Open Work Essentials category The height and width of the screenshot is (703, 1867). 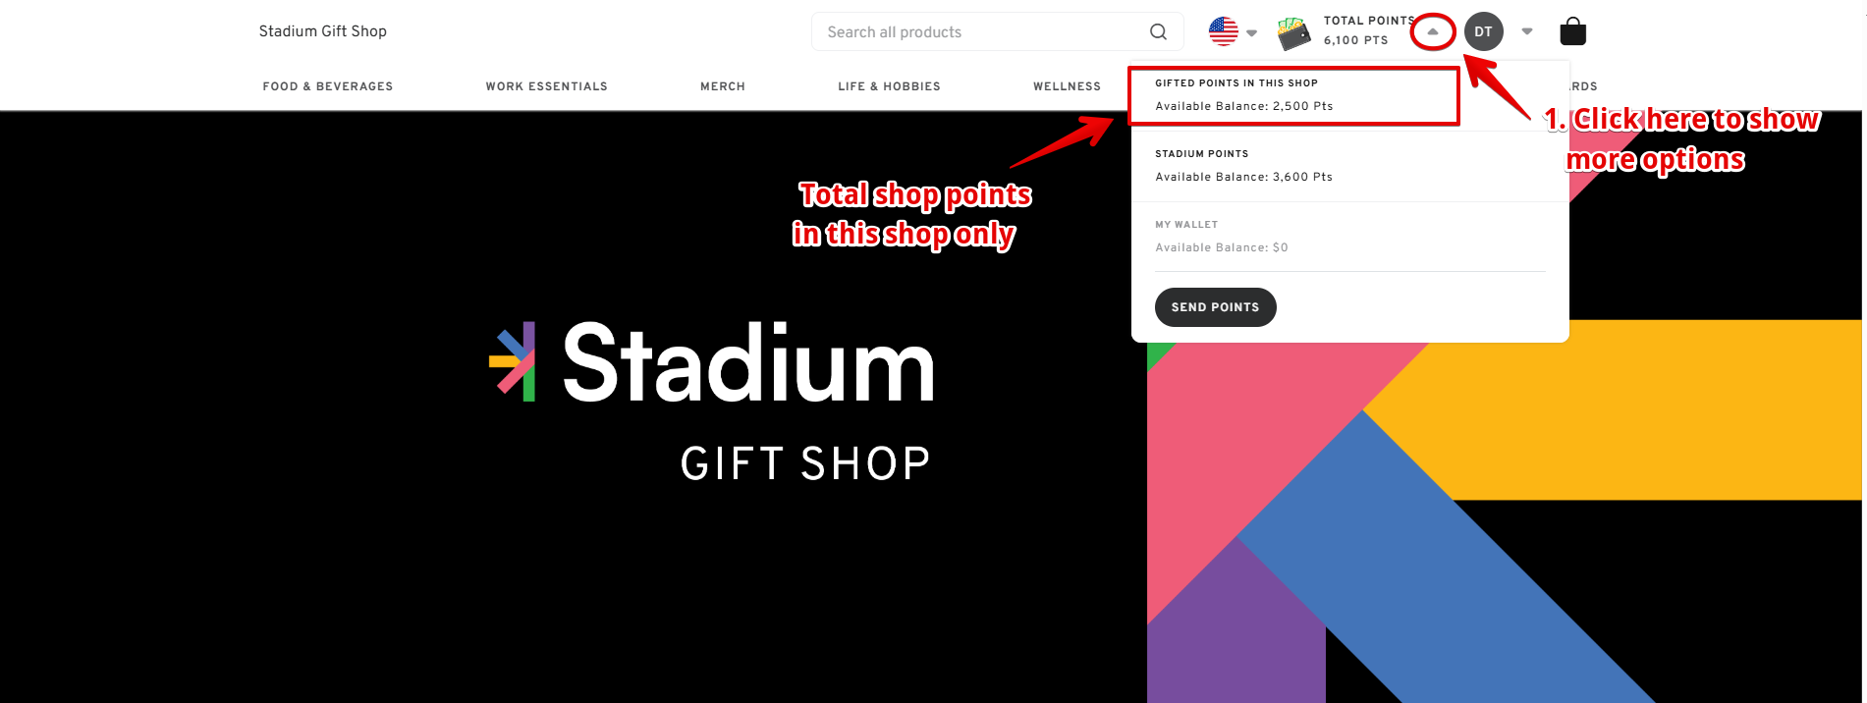pyautogui.click(x=547, y=86)
